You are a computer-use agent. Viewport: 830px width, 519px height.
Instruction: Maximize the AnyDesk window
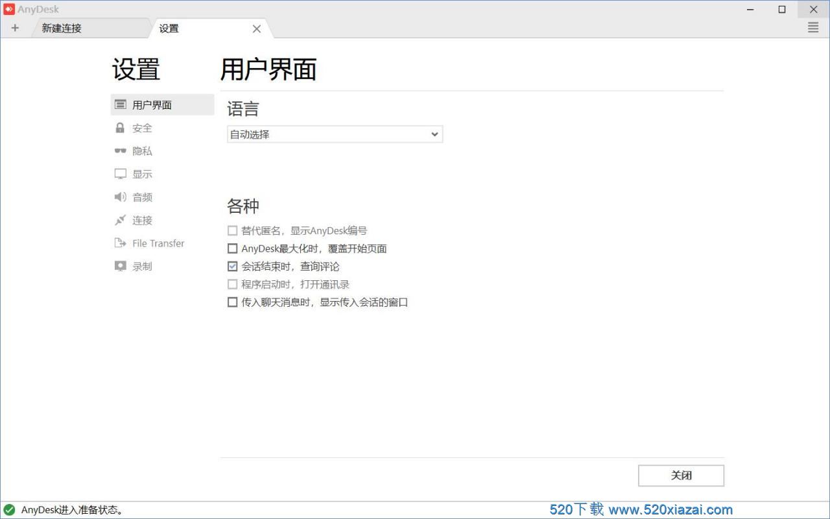[x=782, y=9]
